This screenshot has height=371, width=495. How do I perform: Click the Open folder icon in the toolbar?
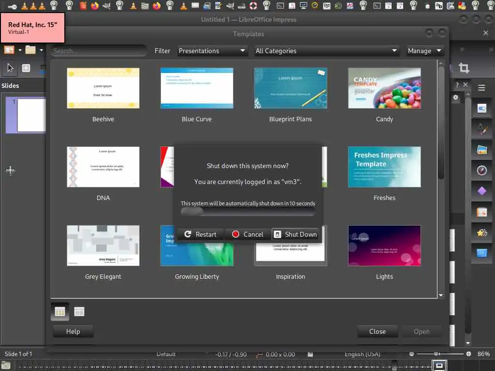tap(30, 50)
